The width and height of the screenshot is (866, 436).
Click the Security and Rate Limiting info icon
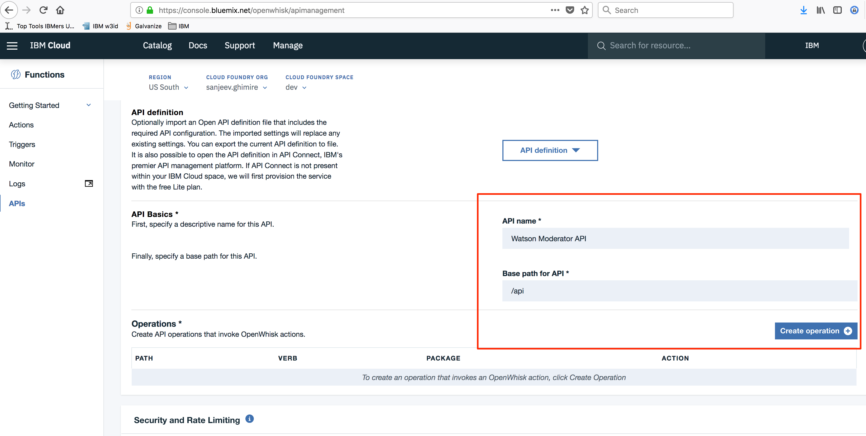249,419
